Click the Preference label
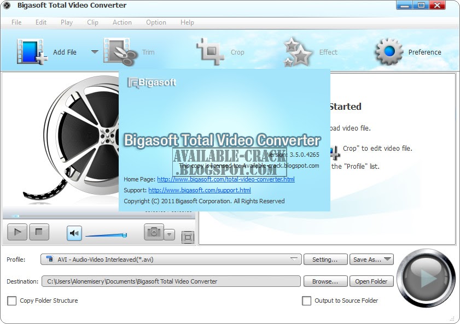This screenshot has height=324, width=460. (x=425, y=52)
